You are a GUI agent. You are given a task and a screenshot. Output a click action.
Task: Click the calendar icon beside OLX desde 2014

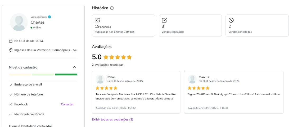(x=11, y=41)
